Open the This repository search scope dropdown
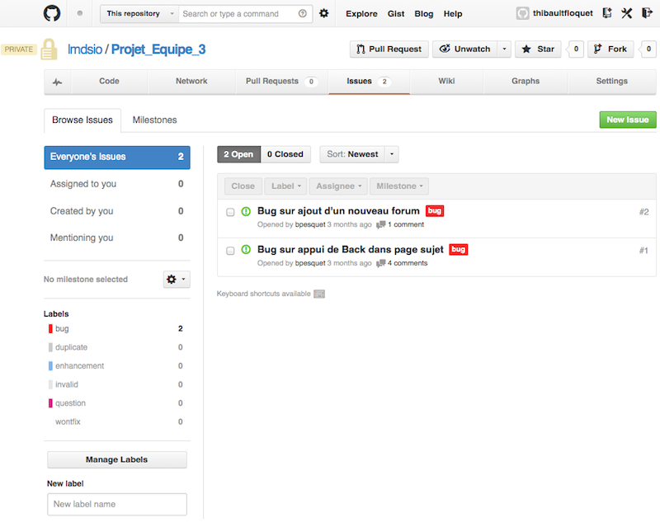Screen dimensions: 660x527 point(139,14)
